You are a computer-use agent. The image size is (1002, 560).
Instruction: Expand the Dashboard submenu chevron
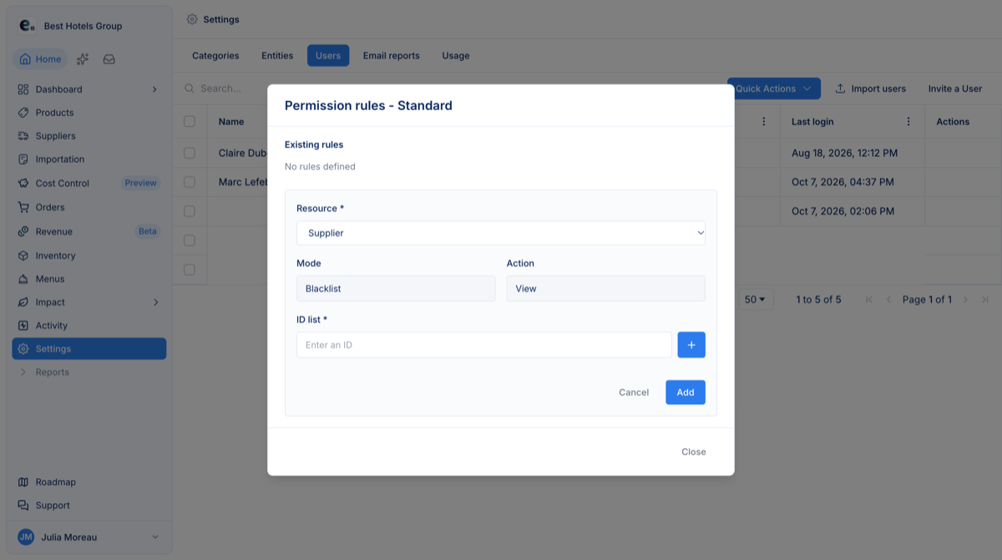[154, 89]
